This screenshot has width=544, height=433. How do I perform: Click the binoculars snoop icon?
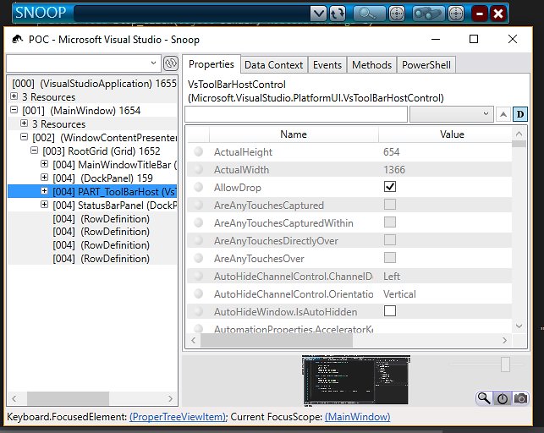[428, 14]
